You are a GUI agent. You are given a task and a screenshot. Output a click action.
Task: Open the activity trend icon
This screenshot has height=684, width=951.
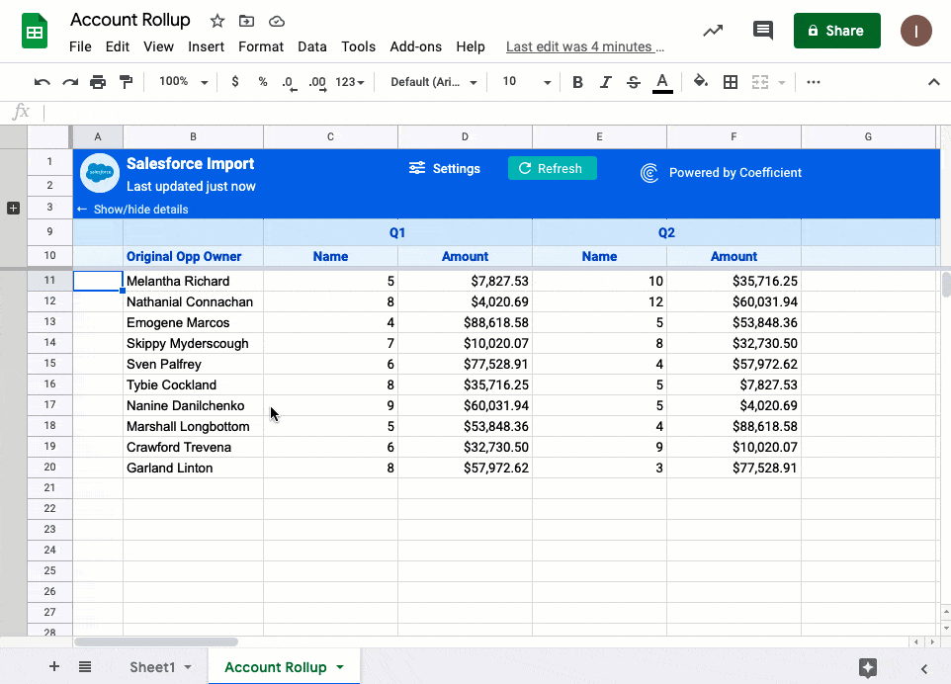(714, 31)
